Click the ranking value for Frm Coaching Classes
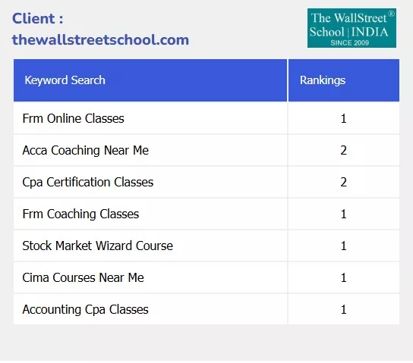The width and height of the screenshot is (413, 363). (343, 214)
